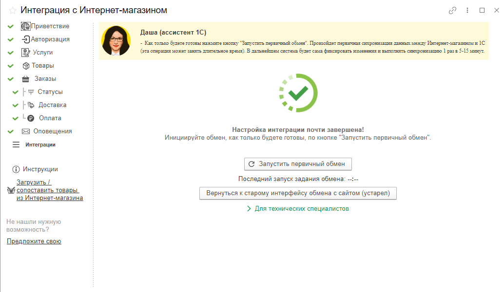Click the globe icon next to Приветствие
The width and height of the screenshot is (504, 292).
[25, 26]
